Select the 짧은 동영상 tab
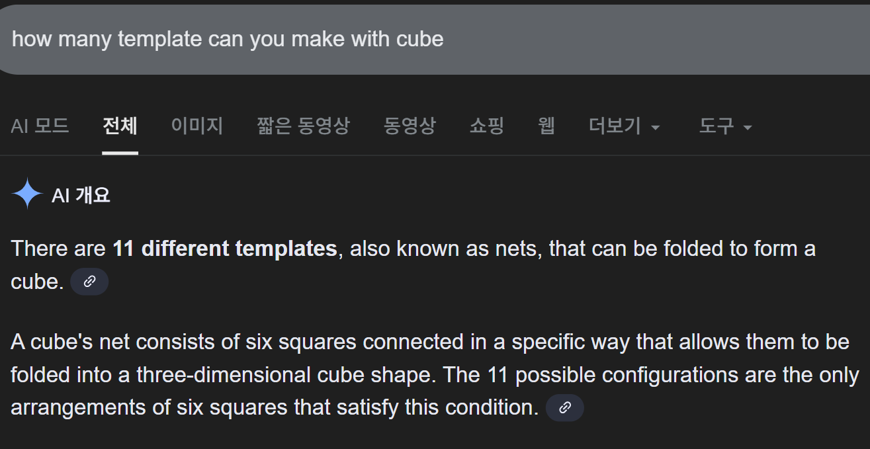The height and width of the screenshot is (449, 870). [x=303, y=126]
